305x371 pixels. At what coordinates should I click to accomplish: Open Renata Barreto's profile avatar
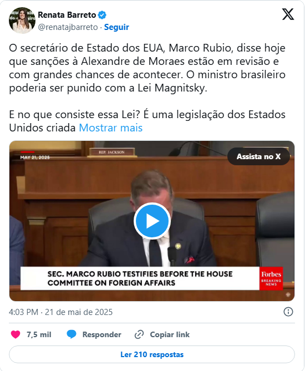tap(22, 21)
